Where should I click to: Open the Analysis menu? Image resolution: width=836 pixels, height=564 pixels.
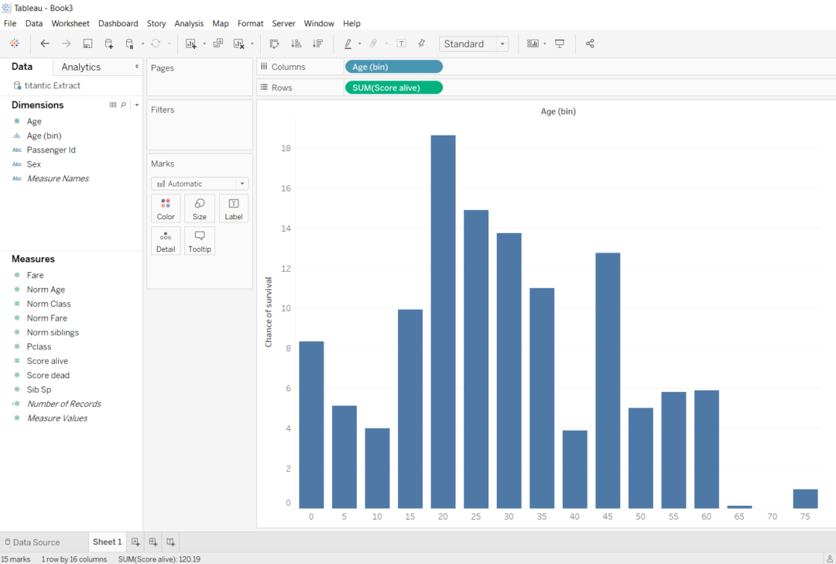pyautogui.click(x=189, y=23)
